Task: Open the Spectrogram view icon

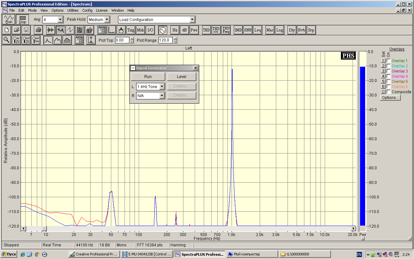Action: 80,30
